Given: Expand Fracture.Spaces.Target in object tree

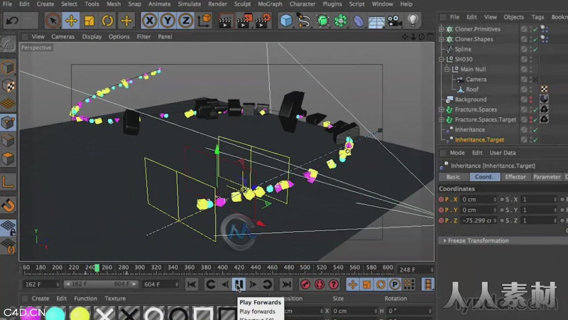Looking at the screenshot, I should [441, 119].
